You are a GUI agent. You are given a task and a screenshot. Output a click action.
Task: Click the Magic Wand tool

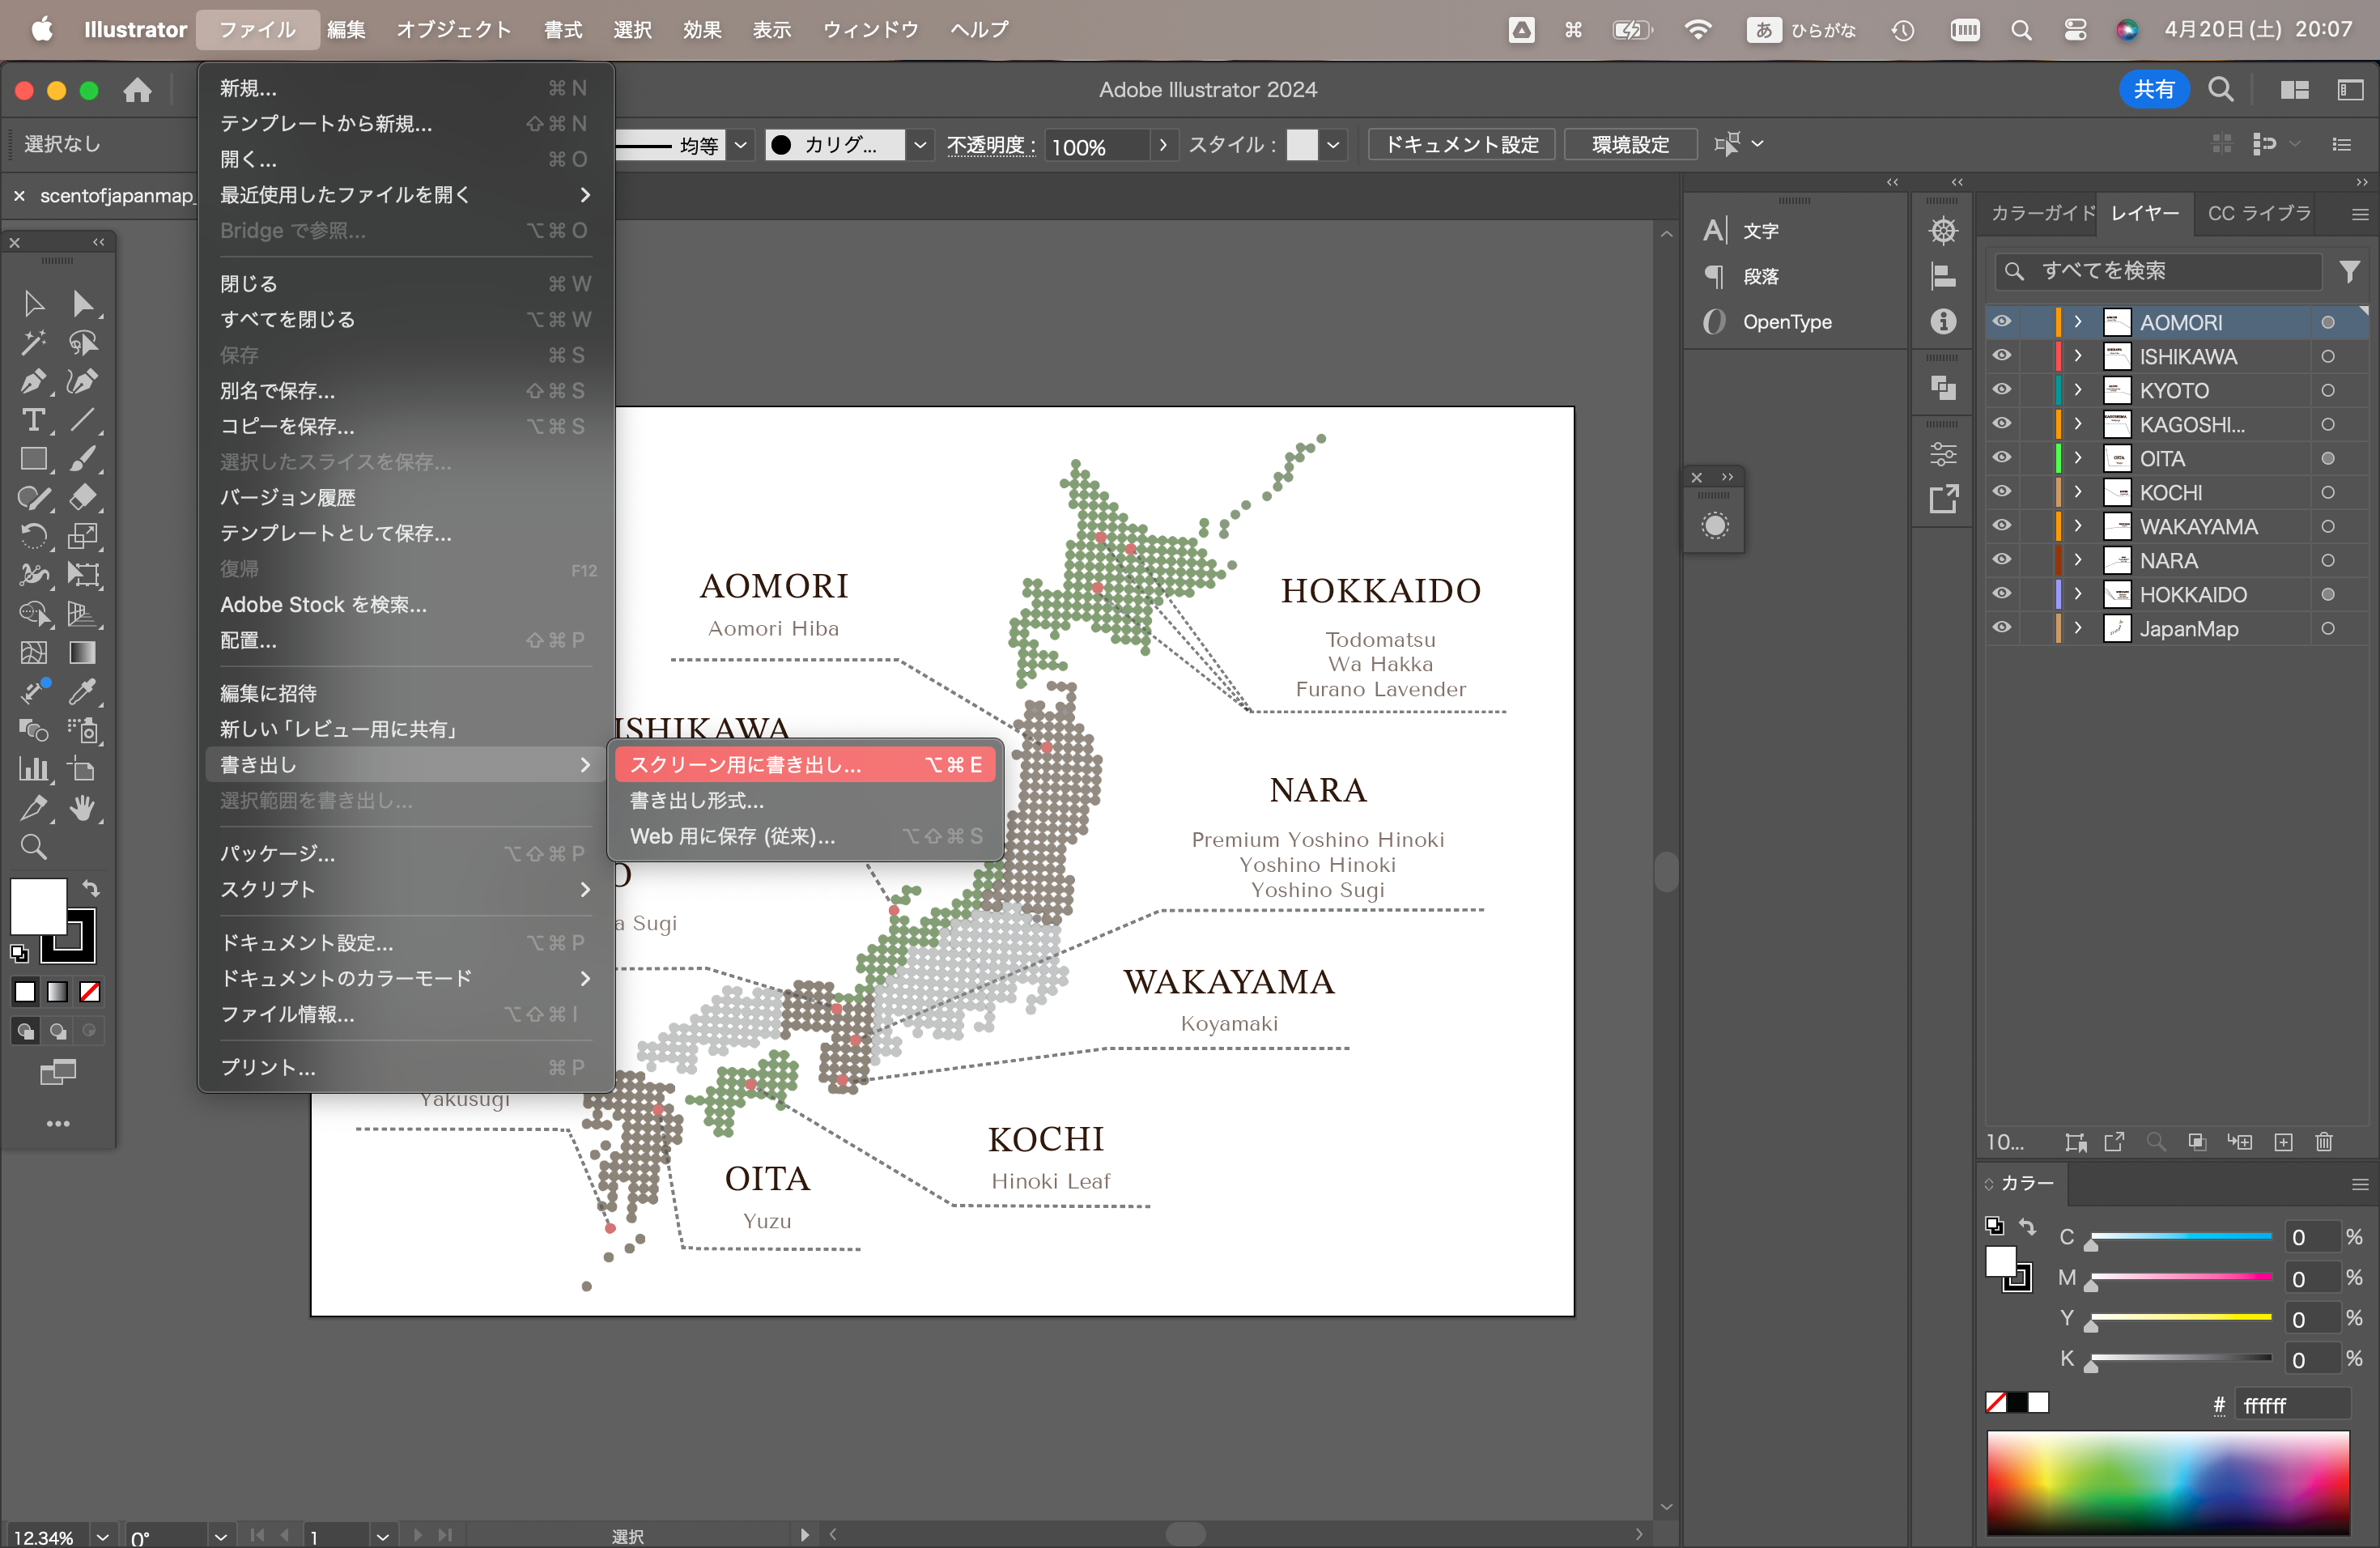pos(33,343)
